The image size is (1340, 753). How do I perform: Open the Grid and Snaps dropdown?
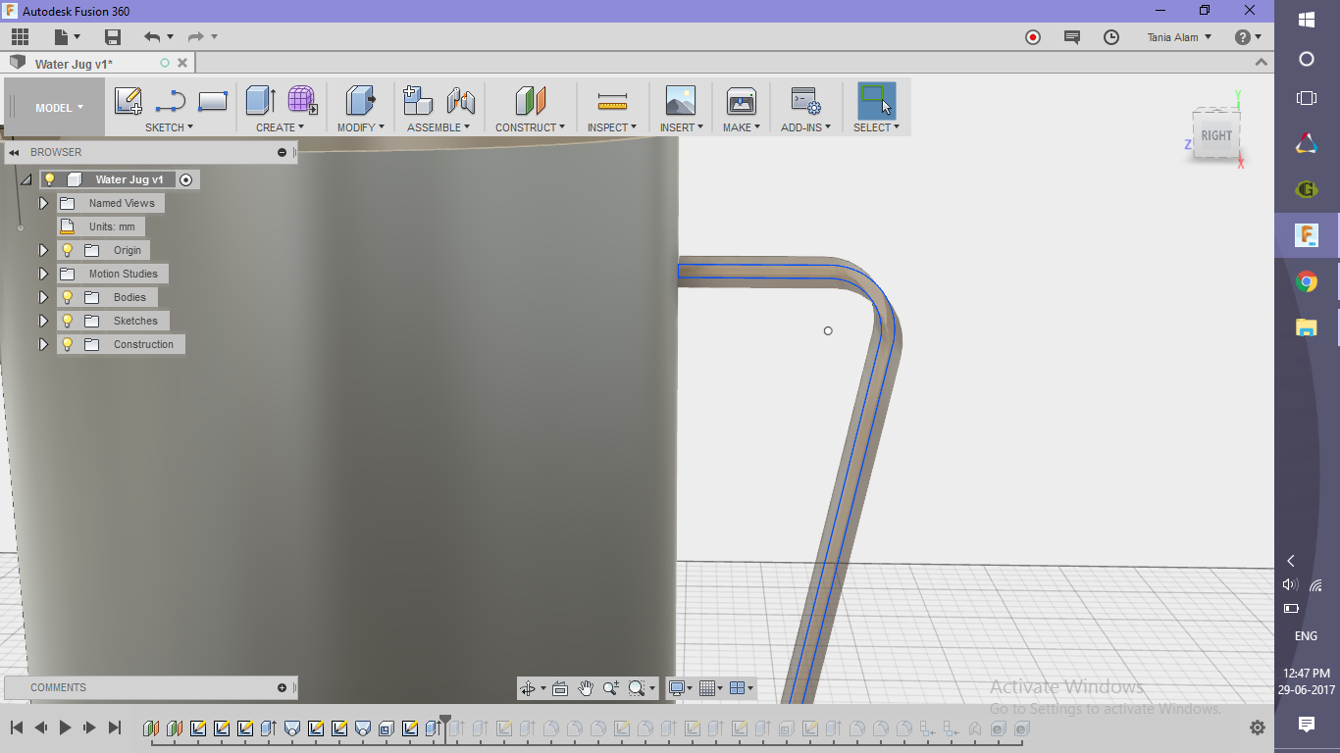click(710, 688)
